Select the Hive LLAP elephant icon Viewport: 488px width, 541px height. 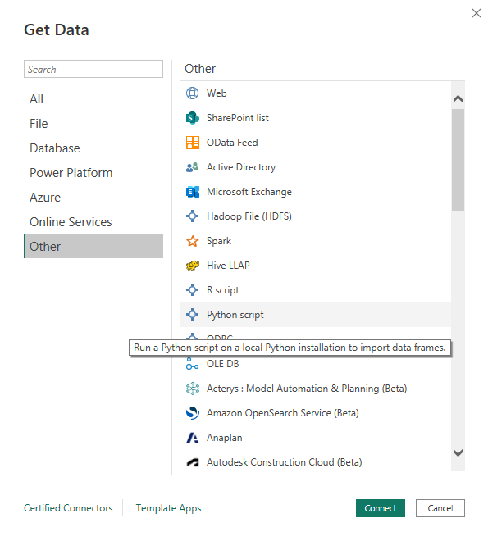pos(192,266)
